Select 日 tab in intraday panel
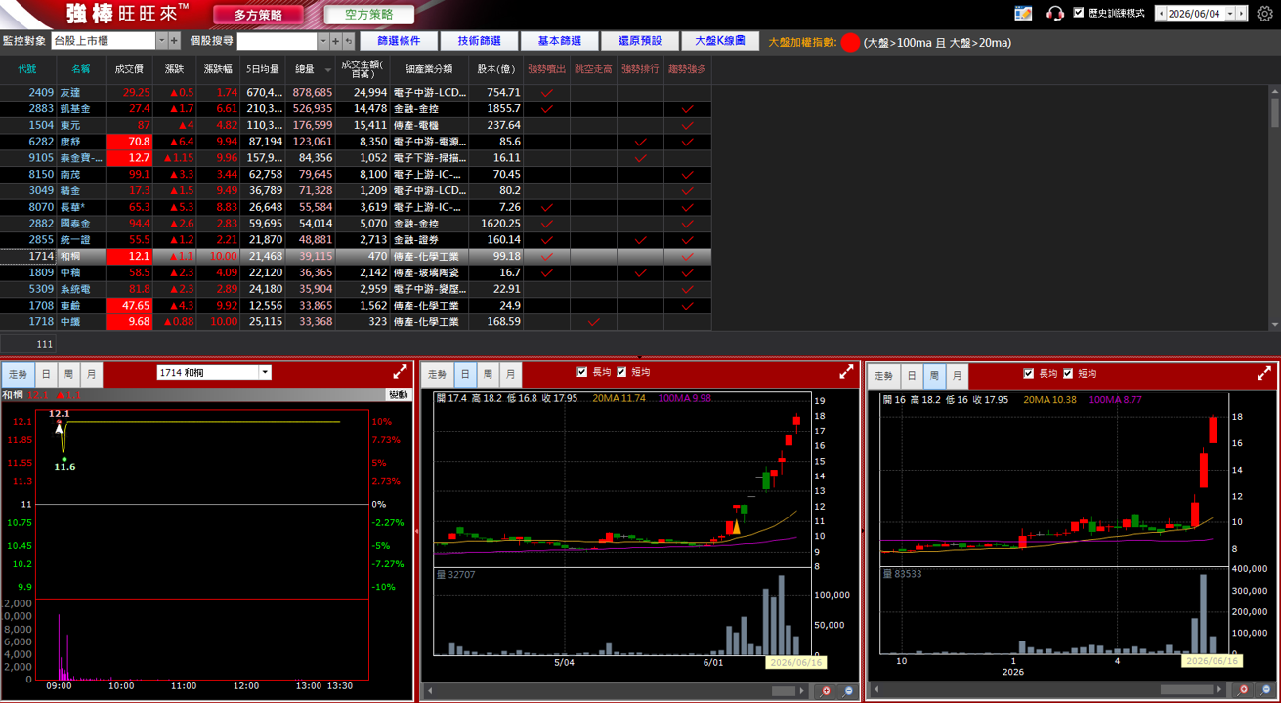 tap(45, 374)
